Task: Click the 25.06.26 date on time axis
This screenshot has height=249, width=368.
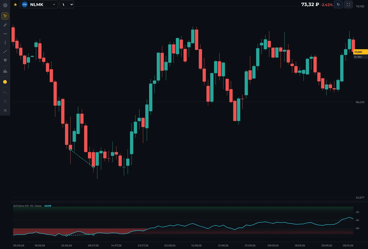Action: click(66, 246)
